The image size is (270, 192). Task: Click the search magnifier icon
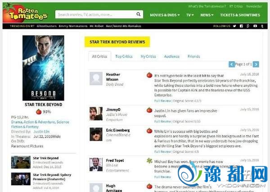[139, 14]
